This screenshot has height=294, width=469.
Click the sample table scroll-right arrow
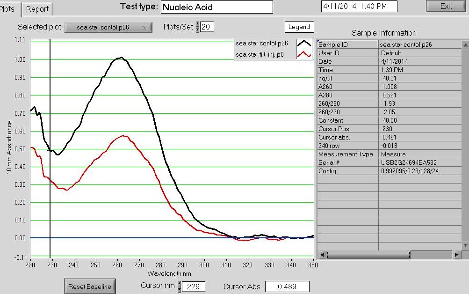pos(457,255)
